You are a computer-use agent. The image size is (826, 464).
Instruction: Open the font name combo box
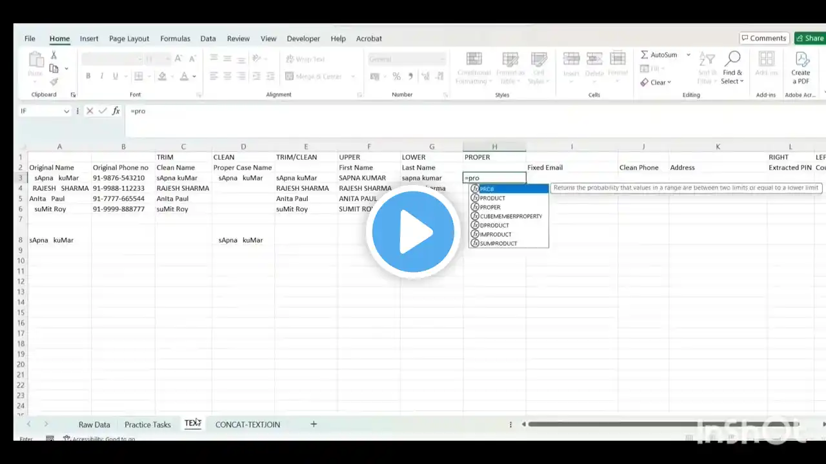(x=112, y=59)
